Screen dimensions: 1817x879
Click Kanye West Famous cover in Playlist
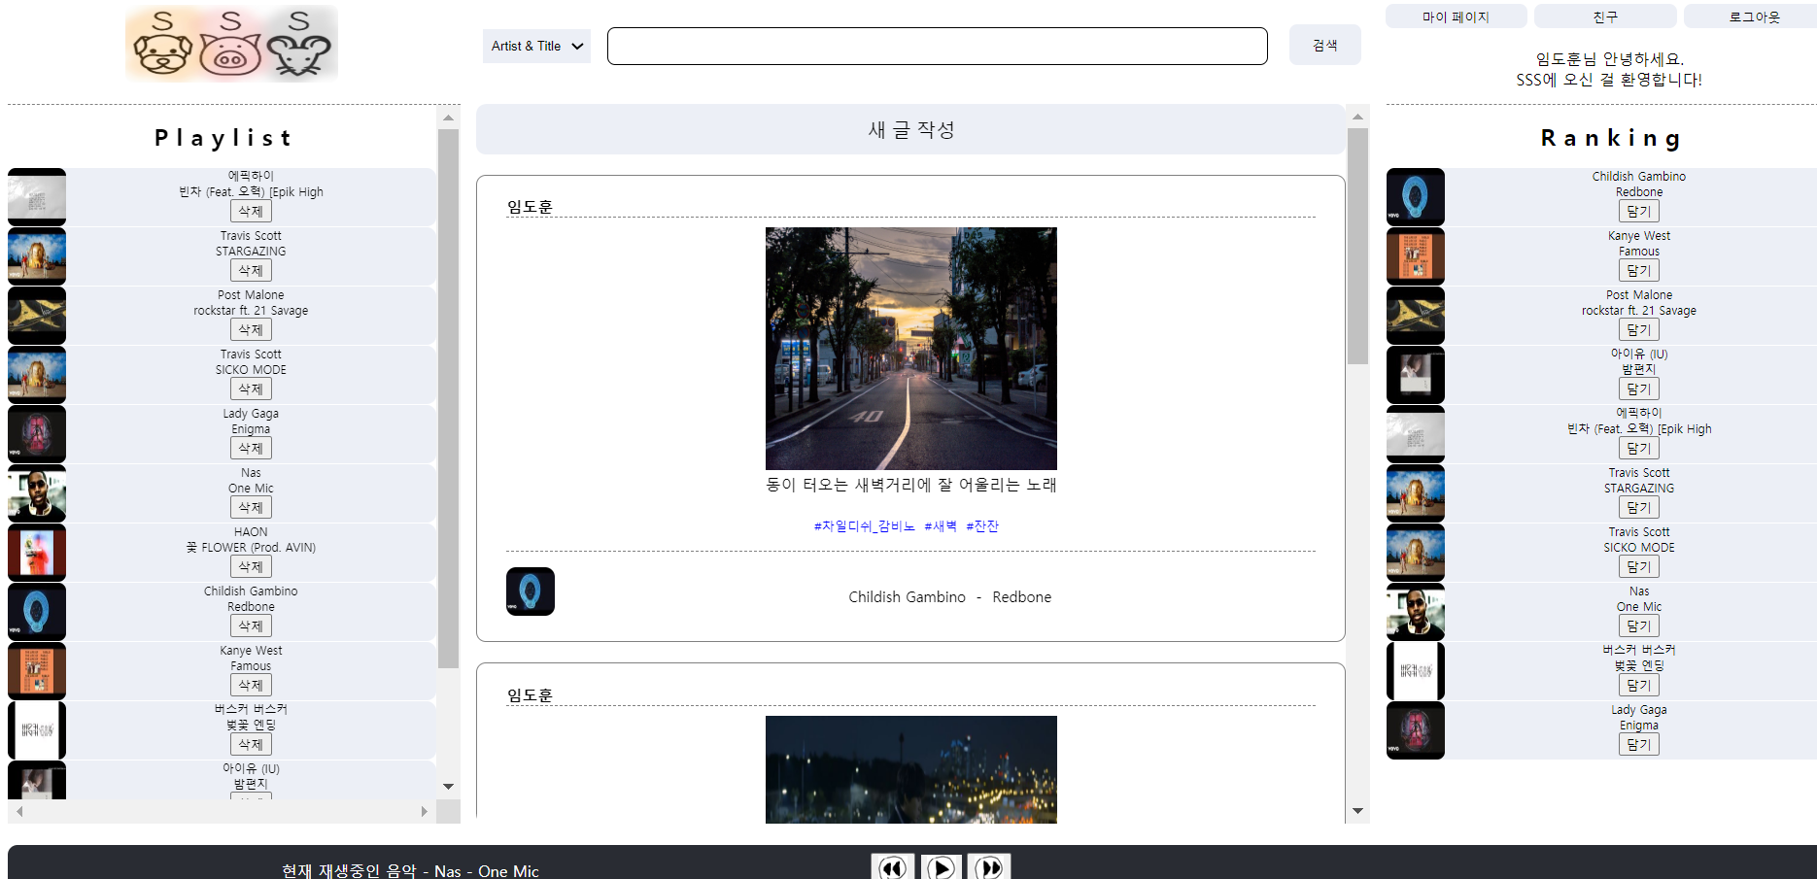[x=37, y=671]
